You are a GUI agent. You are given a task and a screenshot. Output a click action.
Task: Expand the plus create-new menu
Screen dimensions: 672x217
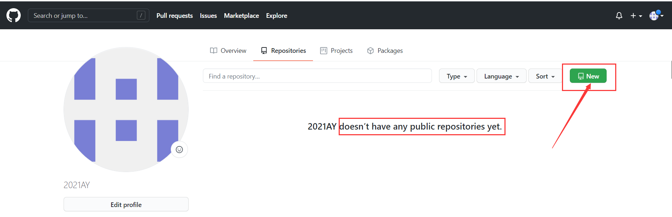[636, 16]
